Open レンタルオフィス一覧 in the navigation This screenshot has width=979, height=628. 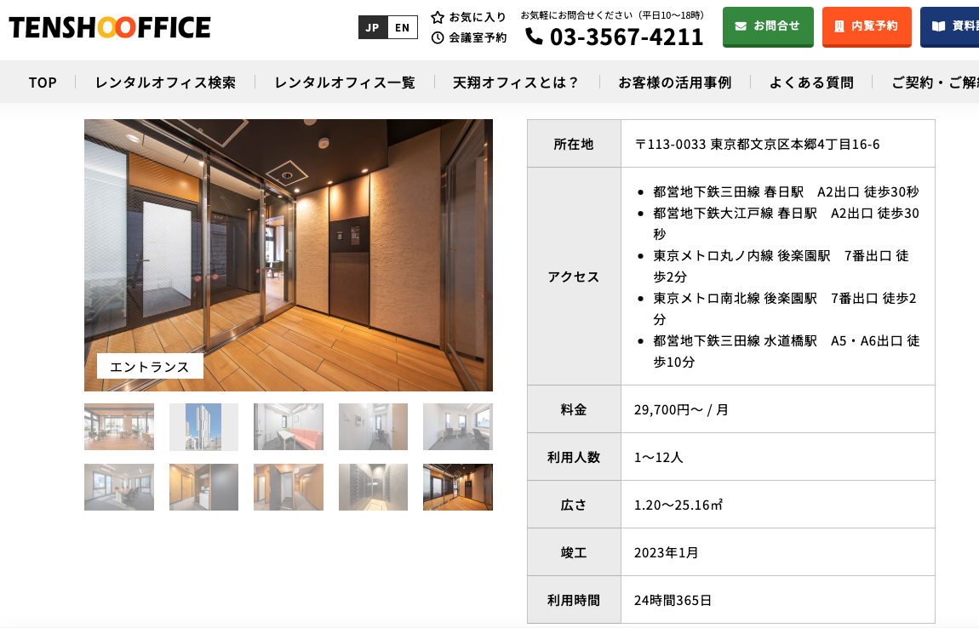(345, 83)
